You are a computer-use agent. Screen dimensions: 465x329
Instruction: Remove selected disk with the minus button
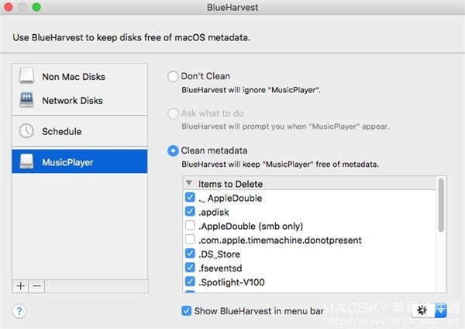click(x=36, y=286)
